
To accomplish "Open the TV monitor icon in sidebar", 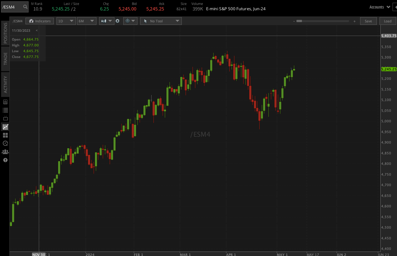I will click(x=5, y=118).
